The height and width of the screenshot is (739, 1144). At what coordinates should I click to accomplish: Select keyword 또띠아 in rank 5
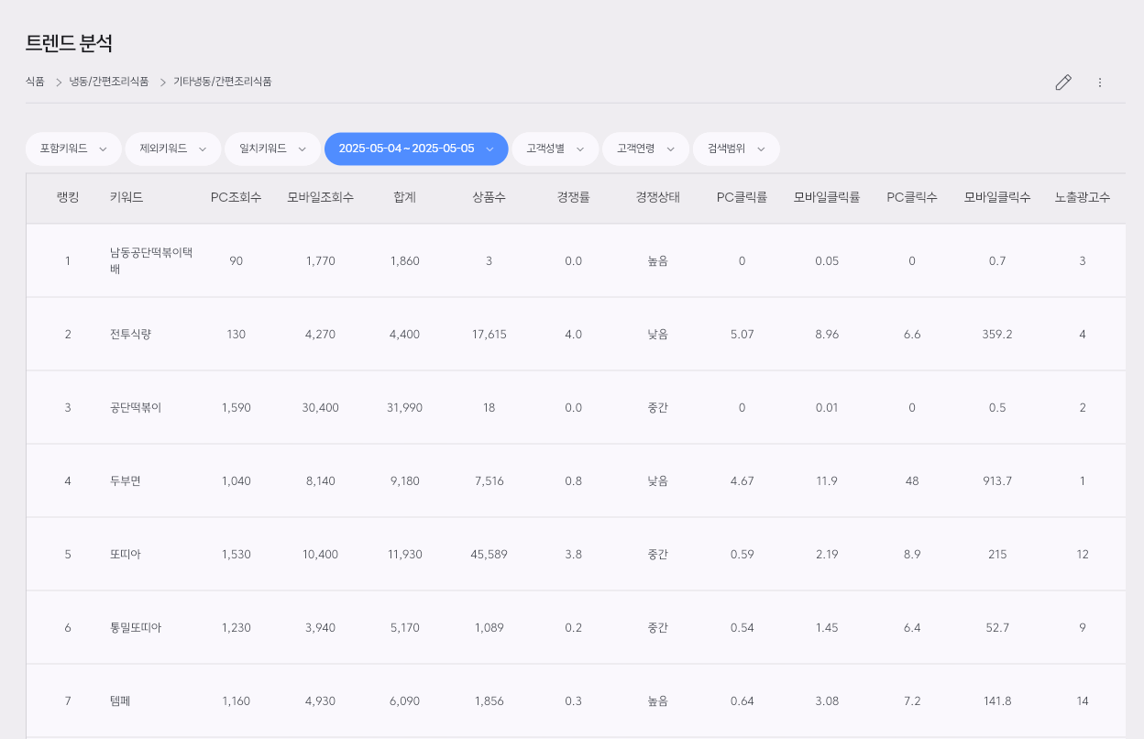(125, 555)
